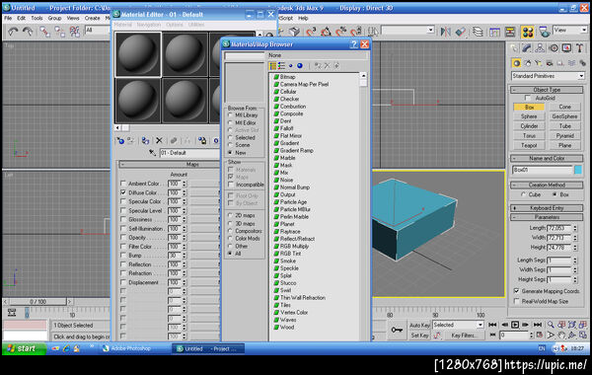This screenshot has width=592, height=375.
Task: Enable Real-World Map Size checkbox
Action: (516, 301)
